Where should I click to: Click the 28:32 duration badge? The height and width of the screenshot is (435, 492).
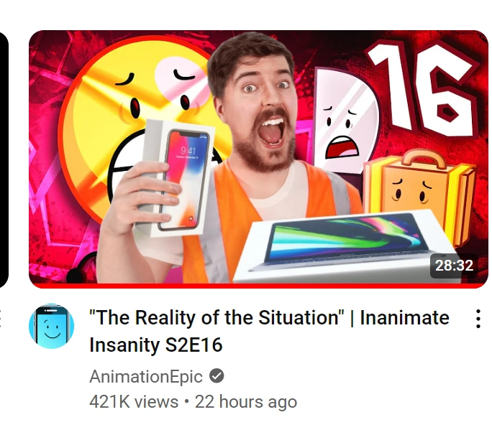[x=454, y=266]
